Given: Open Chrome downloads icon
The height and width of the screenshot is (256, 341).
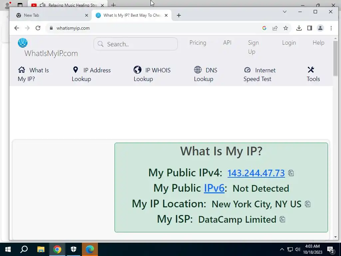Looking at the screenshot, I should 299,28.
